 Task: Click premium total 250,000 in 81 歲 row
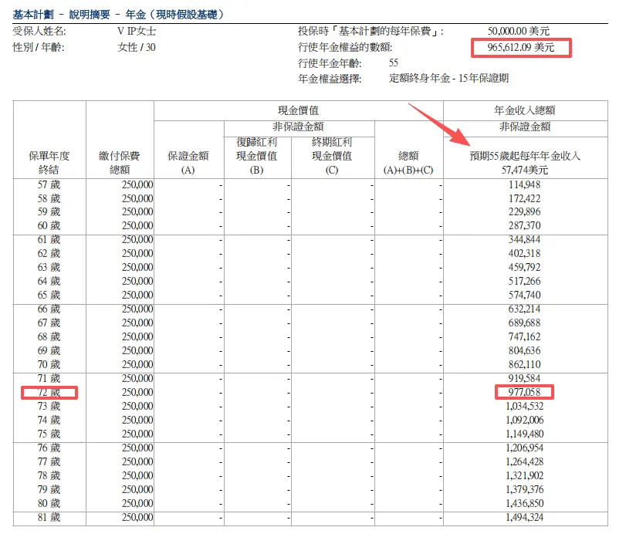[137, 518]
